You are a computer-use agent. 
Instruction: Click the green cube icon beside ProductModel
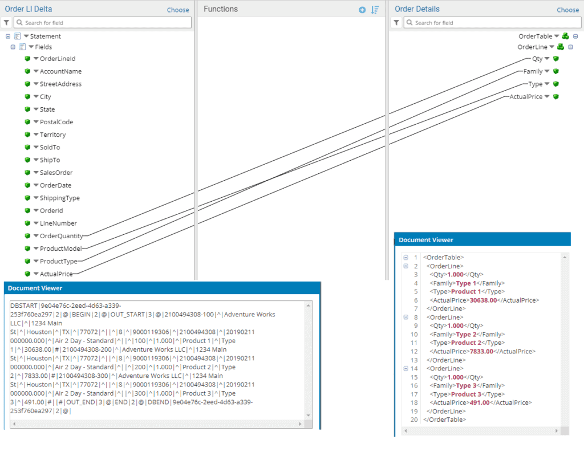[x=27, y=249]
